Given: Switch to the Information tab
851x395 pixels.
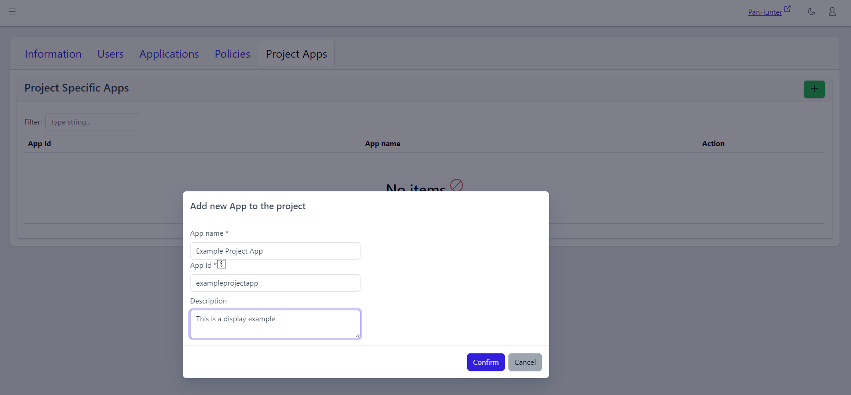Looking at the screenshot, I should pyautogui.click(x=53, y=54).
